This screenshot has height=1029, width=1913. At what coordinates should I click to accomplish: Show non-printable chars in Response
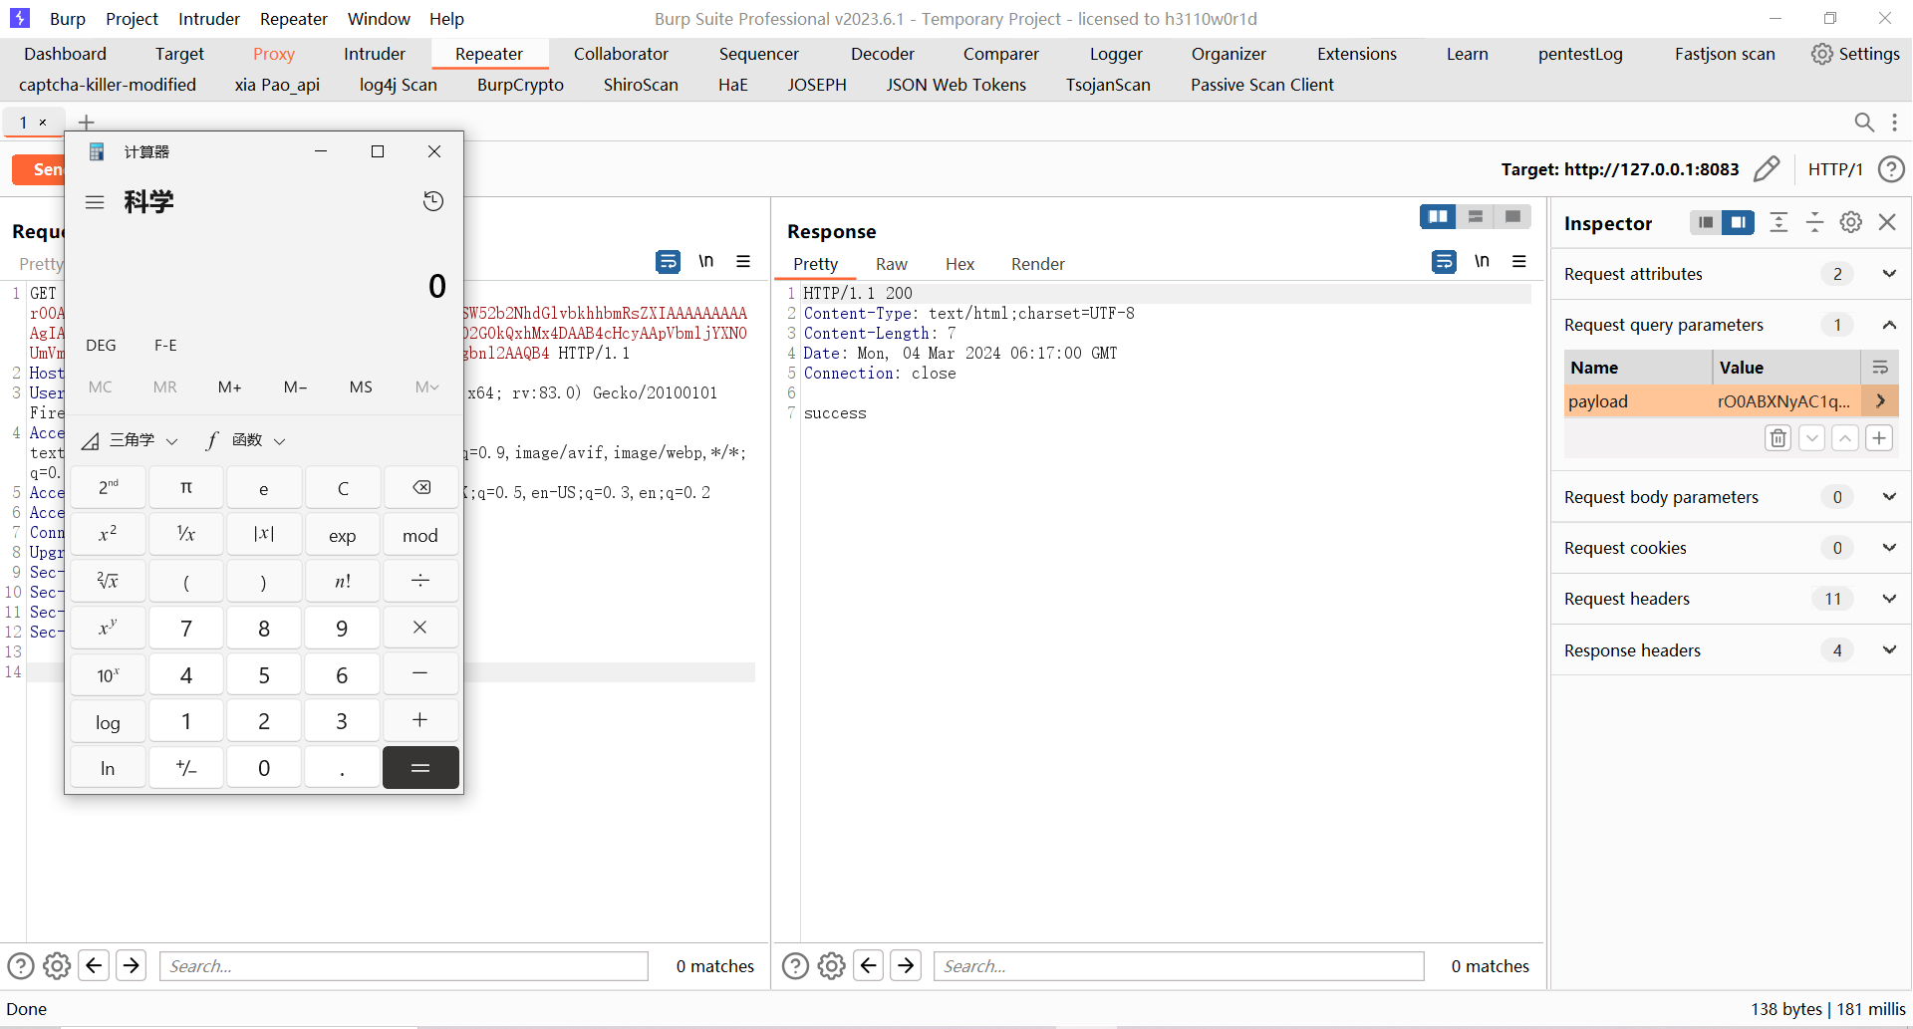pos(1482,261)
